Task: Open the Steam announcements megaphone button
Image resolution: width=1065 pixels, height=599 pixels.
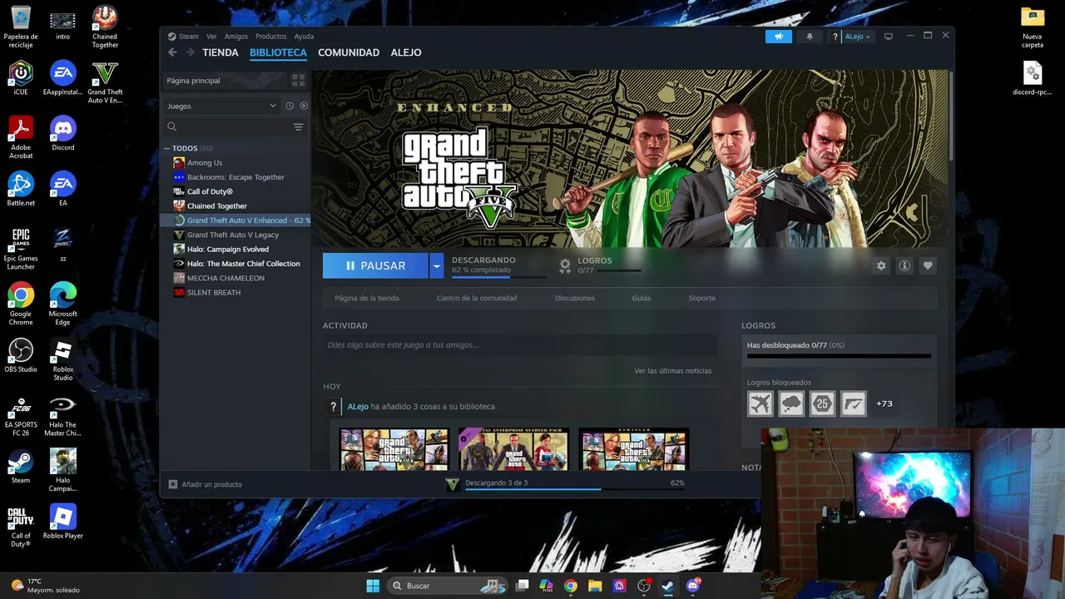Action: [779, 37]
